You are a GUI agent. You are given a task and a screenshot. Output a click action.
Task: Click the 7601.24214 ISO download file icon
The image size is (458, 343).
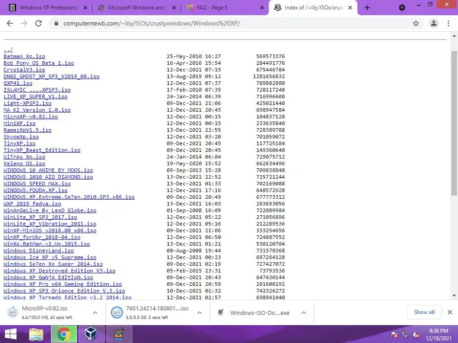point(117,312)
